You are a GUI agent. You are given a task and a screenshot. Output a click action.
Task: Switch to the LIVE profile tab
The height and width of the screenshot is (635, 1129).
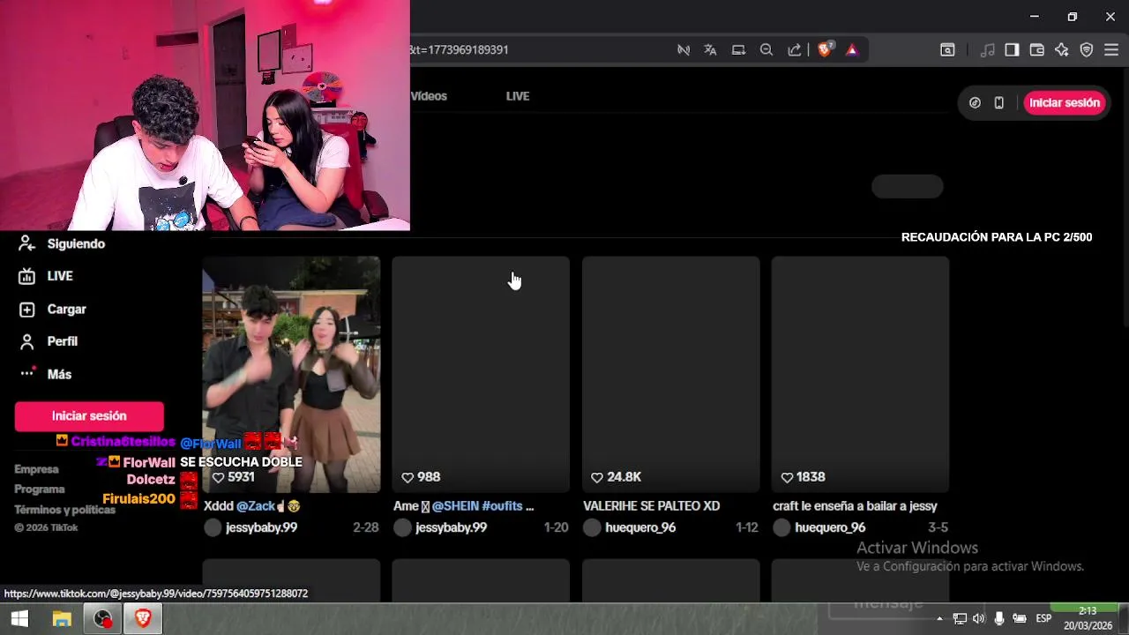(x=518, y=96)
